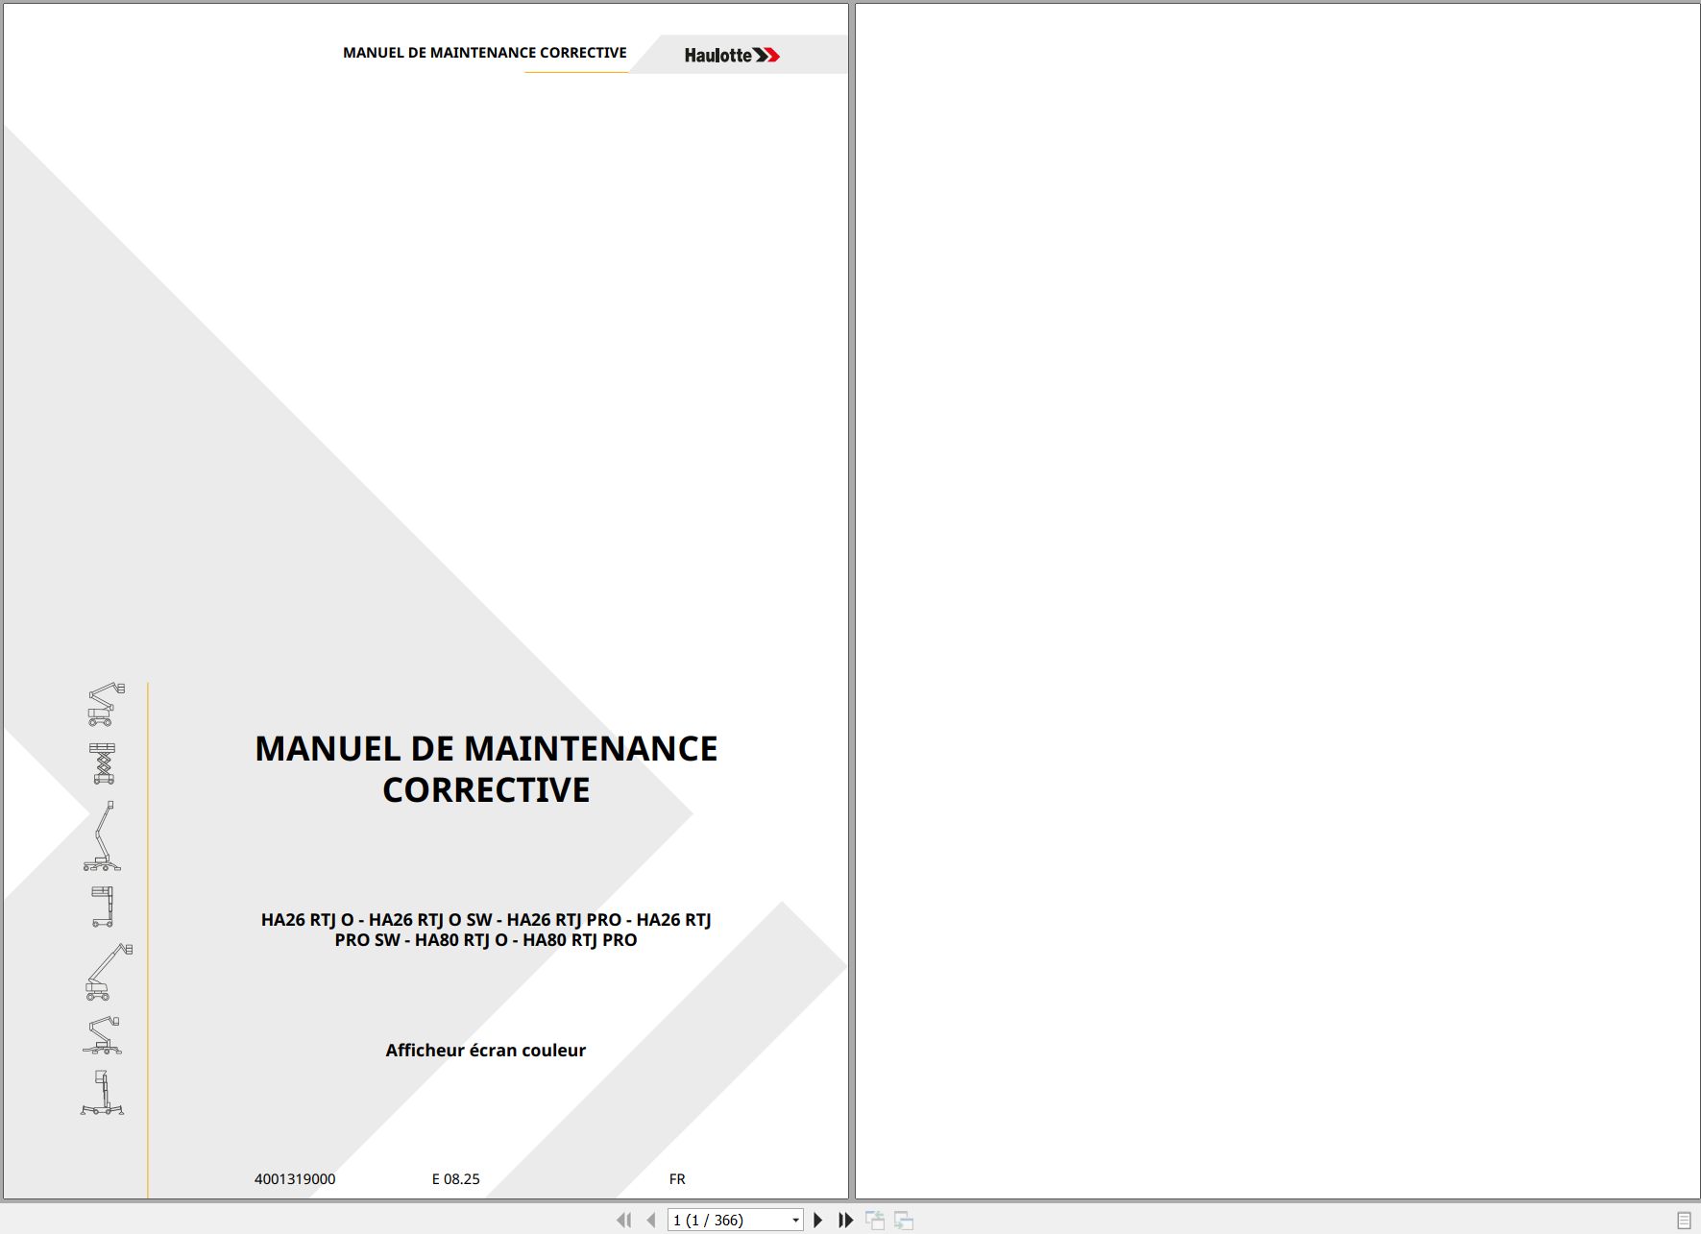Image resolution: width=1701 pixels, height=1234 pixels.
Task: Go to the first page
Action: [624, 1220]
